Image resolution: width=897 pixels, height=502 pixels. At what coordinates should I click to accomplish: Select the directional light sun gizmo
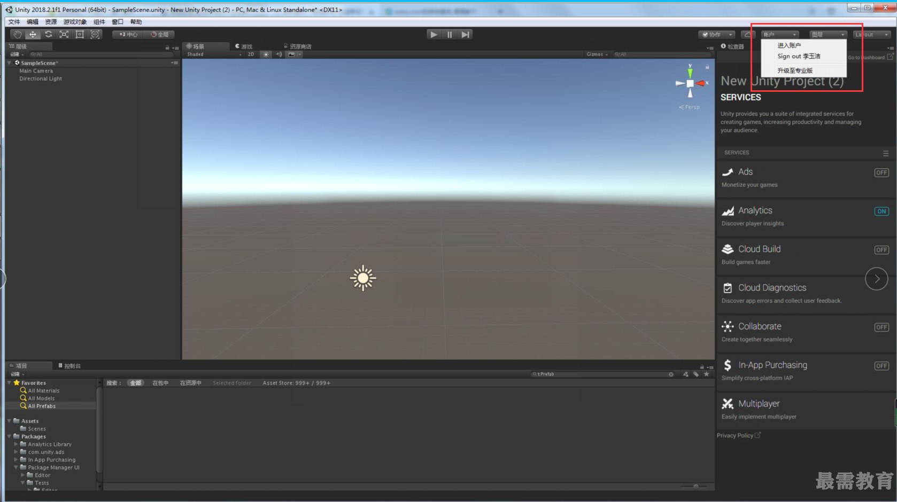(363, 278)
